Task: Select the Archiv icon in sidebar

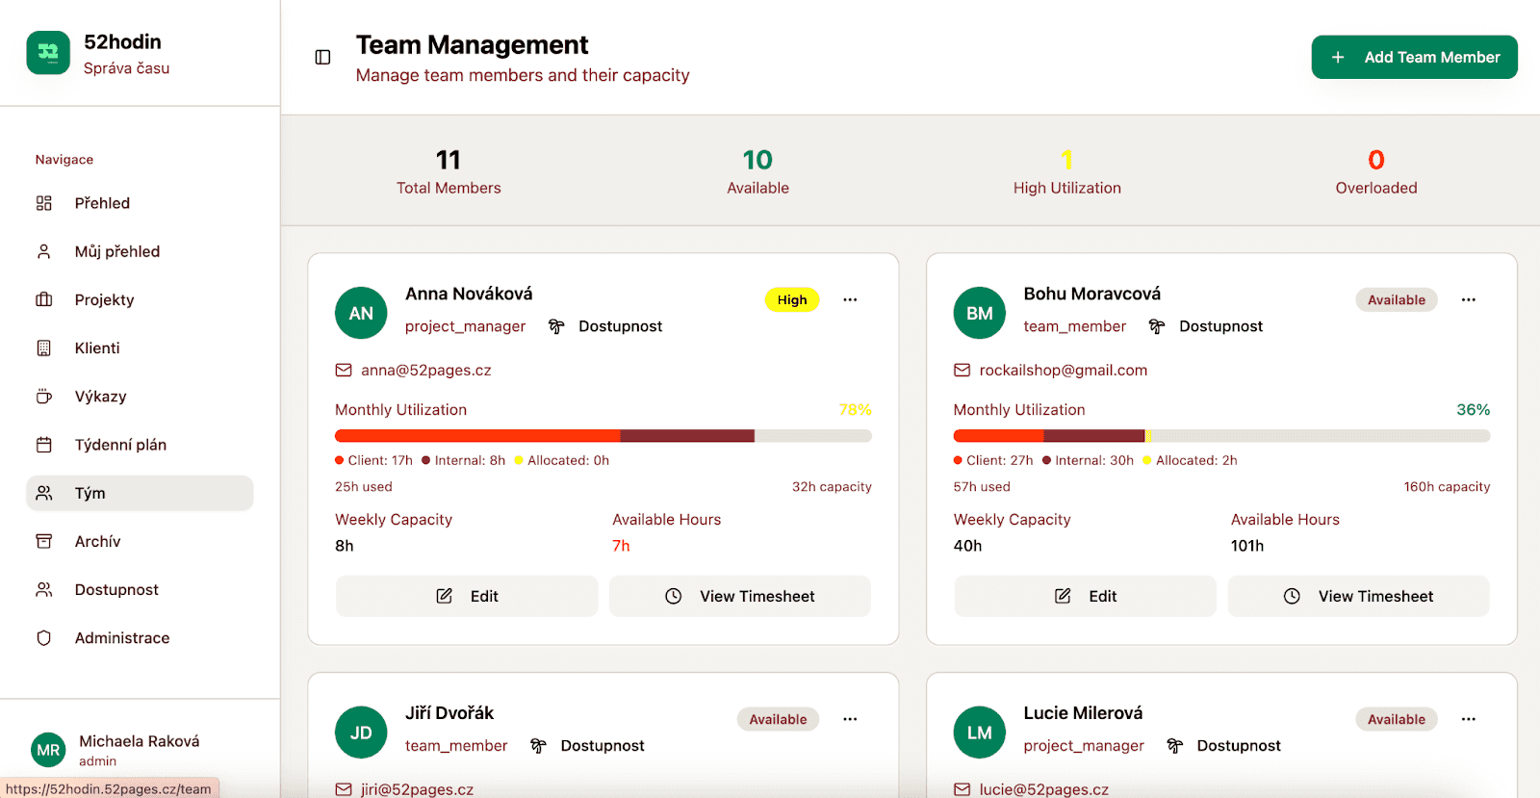Action: coord(44,541)
